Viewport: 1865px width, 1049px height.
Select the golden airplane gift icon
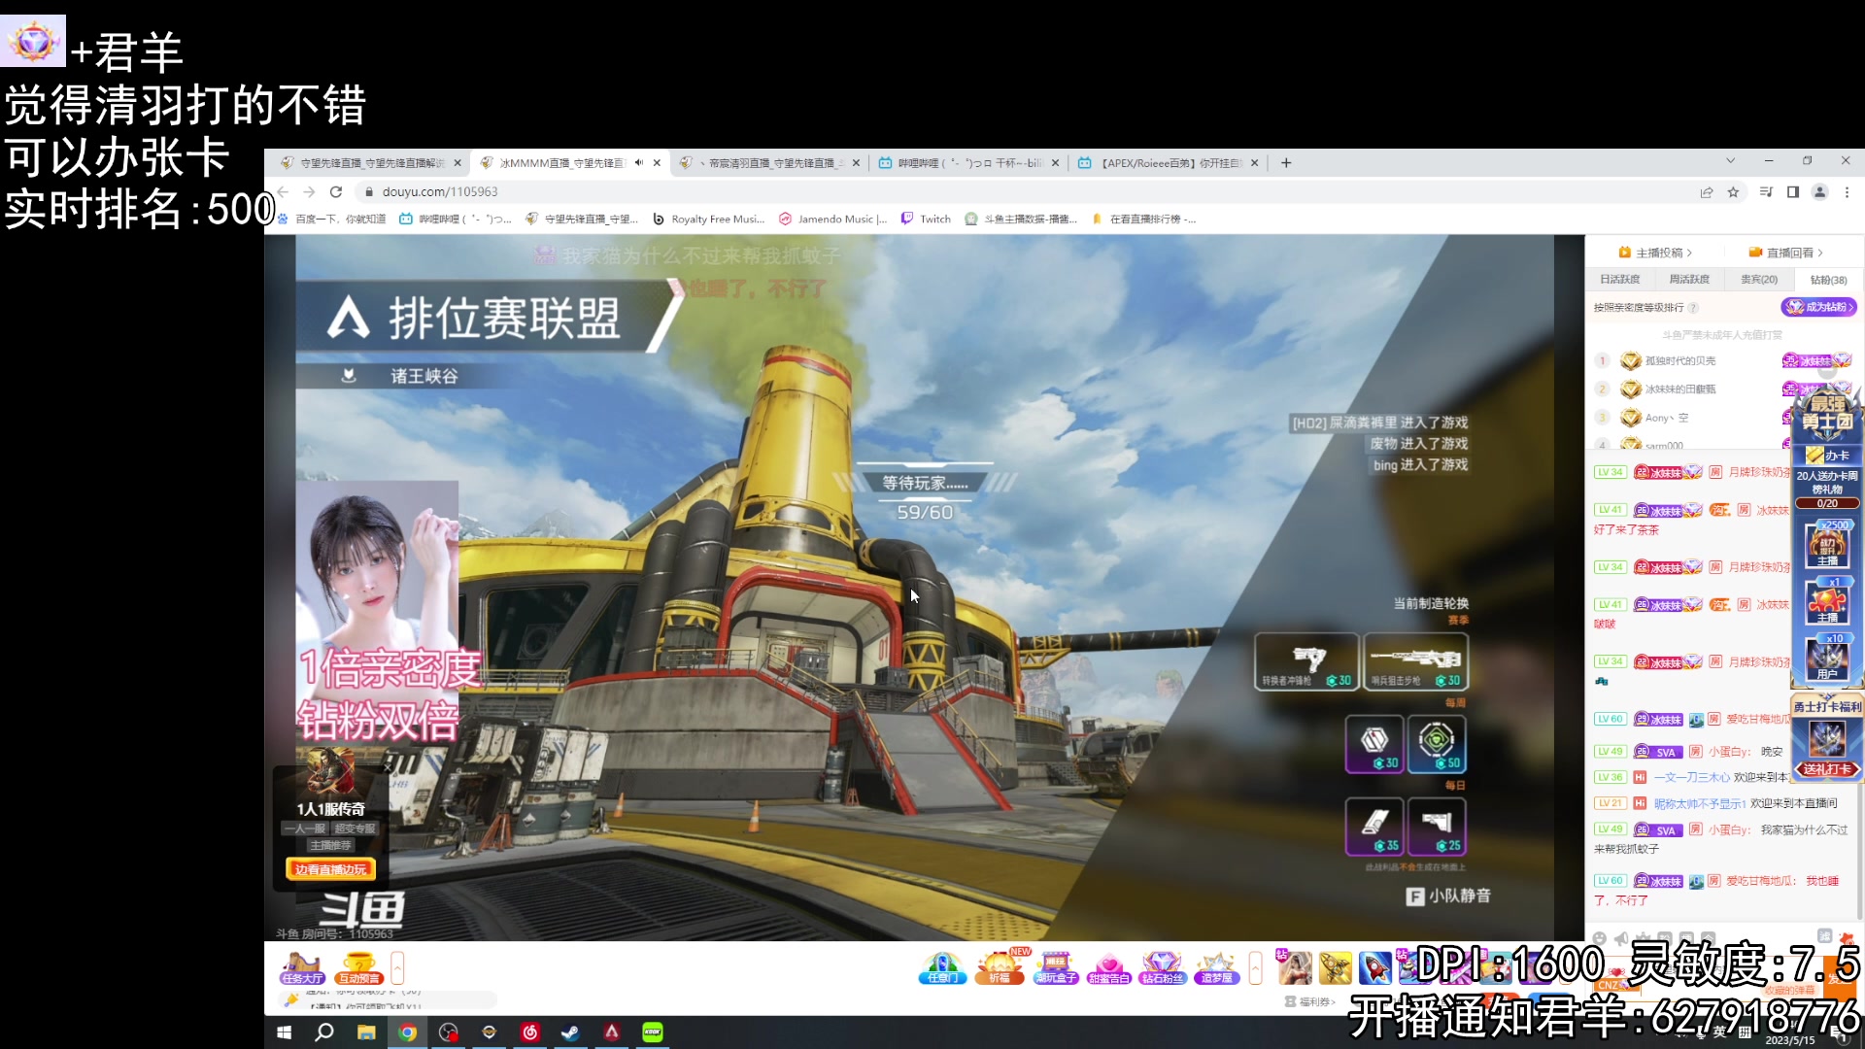coord(1335,968)
